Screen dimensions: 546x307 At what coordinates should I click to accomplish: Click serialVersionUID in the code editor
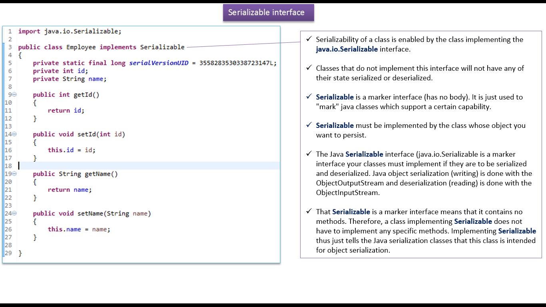pos(159,63)
